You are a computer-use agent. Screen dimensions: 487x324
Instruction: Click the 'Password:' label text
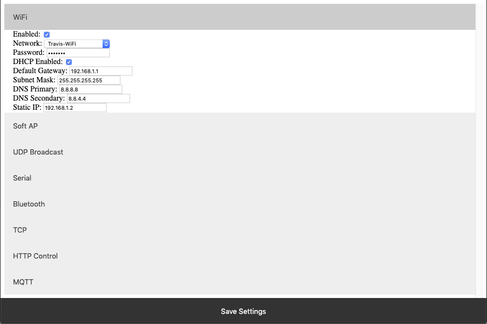(x=28, y=52)
